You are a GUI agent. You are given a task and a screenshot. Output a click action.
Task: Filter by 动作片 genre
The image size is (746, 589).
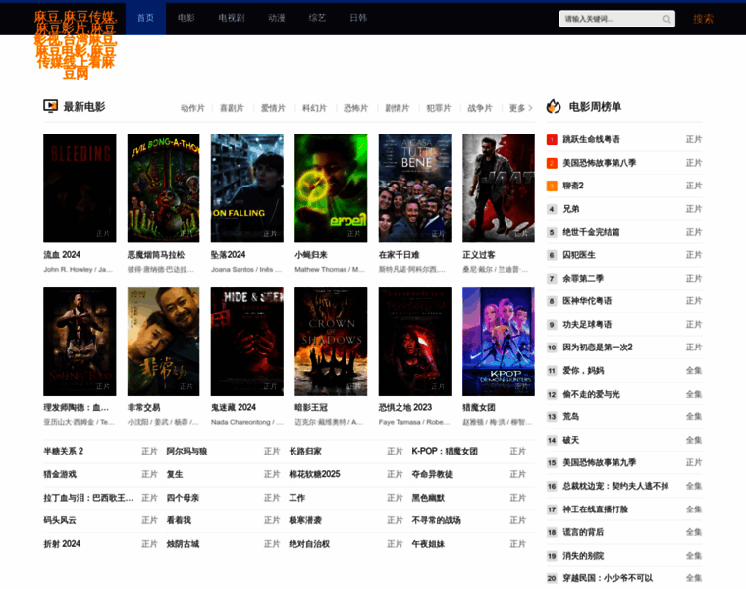click(x=192, y=108)
